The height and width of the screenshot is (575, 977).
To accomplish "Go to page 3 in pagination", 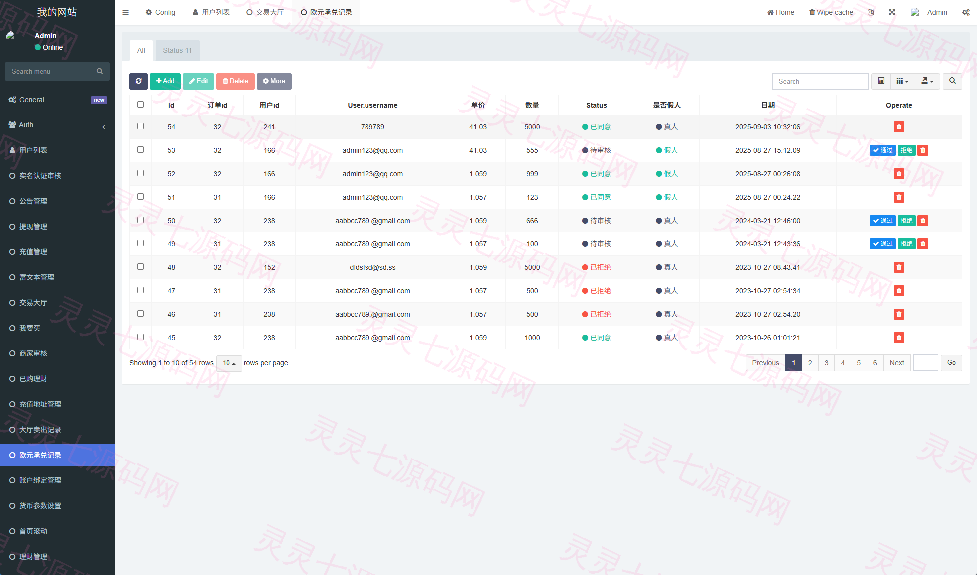I will [x=826, y=363].
